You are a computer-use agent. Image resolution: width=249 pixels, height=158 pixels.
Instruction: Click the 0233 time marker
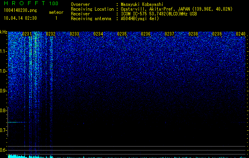pos(74,34)
